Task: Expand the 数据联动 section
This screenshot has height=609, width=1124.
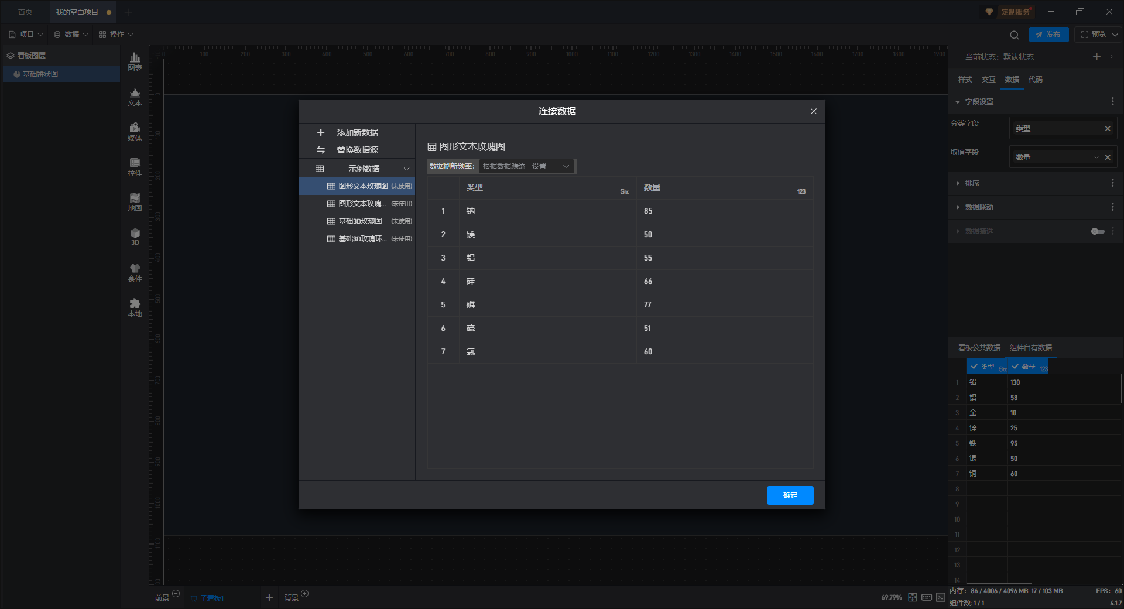Action: click(x=958, y=207)
